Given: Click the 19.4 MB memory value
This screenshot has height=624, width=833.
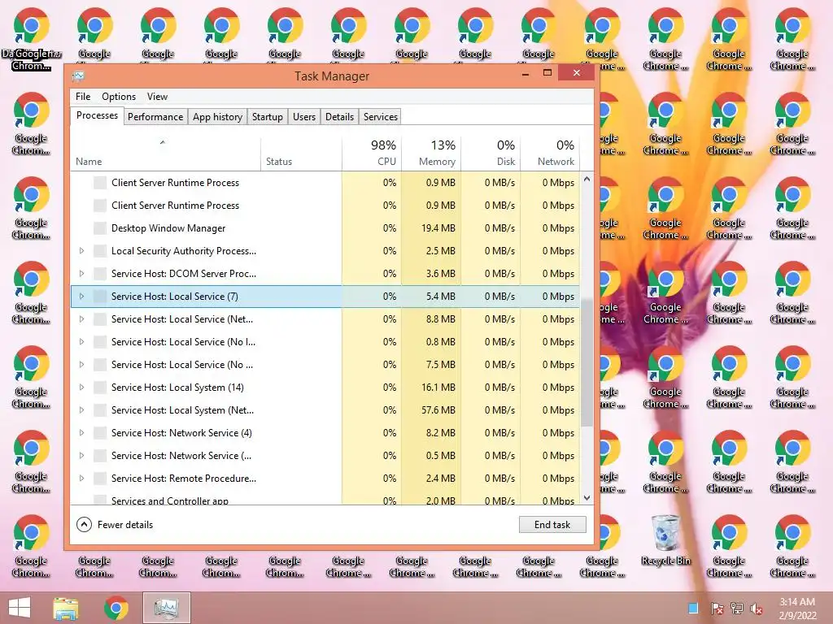Looking at the screenshot, I should point(438,228).
